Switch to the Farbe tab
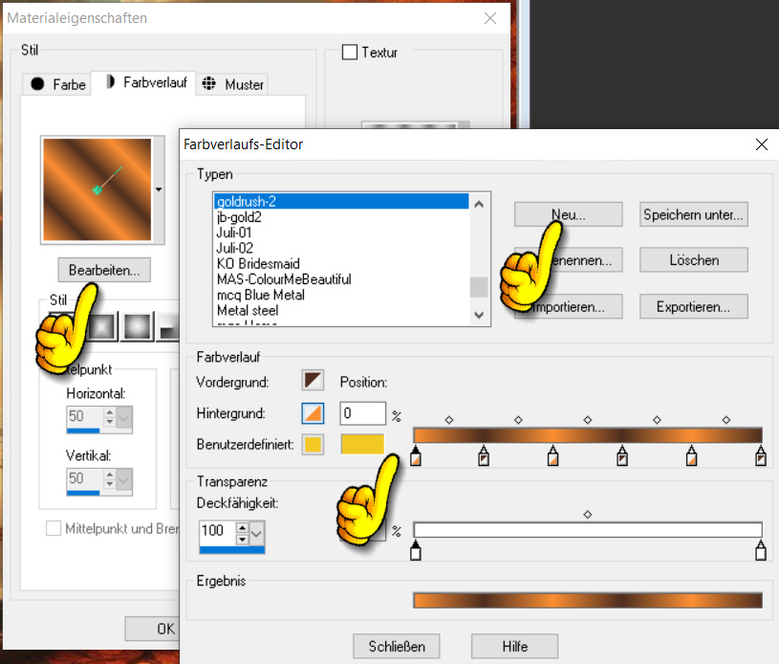 pyautogui.click(x=58, y=84)
